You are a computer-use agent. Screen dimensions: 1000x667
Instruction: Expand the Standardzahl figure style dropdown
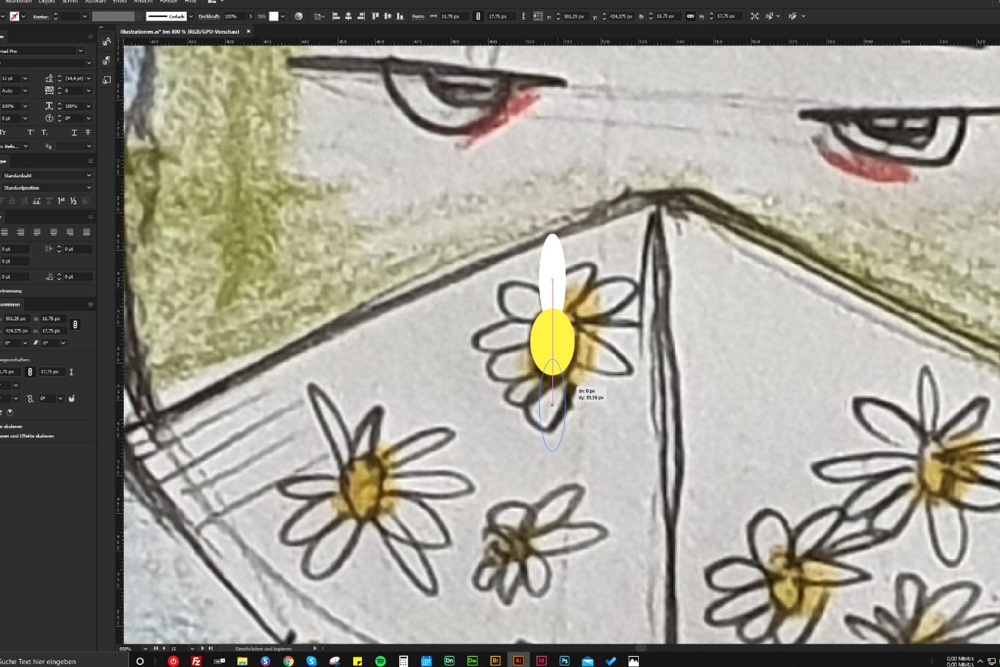(x=89, y=175)
